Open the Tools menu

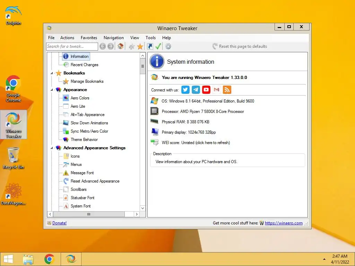150,38
